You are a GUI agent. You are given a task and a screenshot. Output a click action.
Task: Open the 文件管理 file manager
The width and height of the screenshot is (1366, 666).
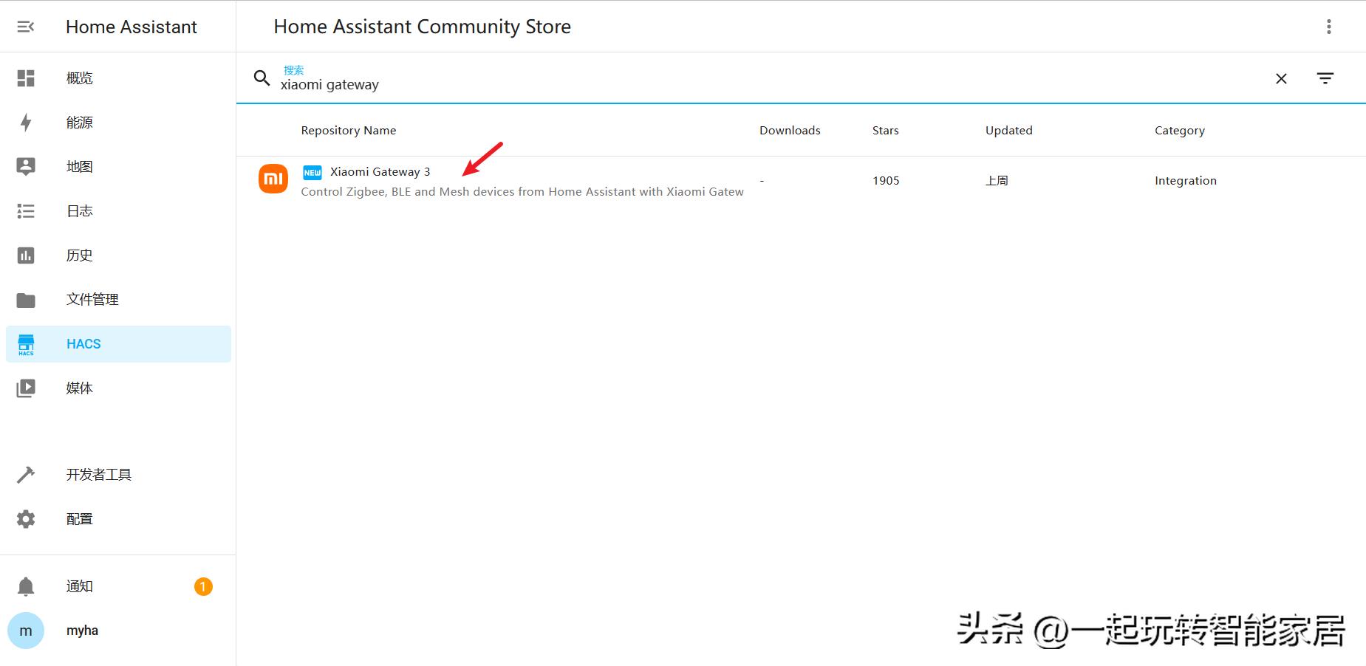(x=92, y=299)
